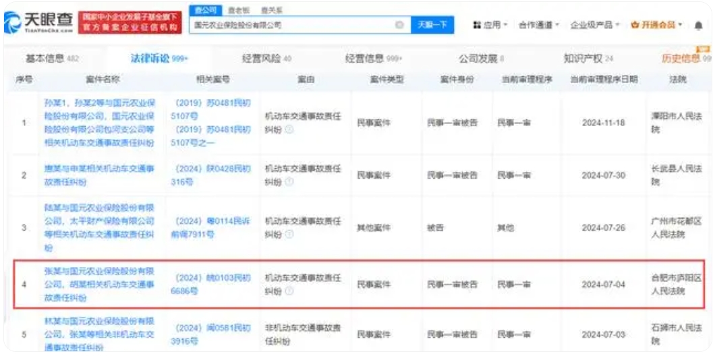Open case number (2019)苏0481民初5107号之一
The image size is (713, 356).
click(211, 136)
